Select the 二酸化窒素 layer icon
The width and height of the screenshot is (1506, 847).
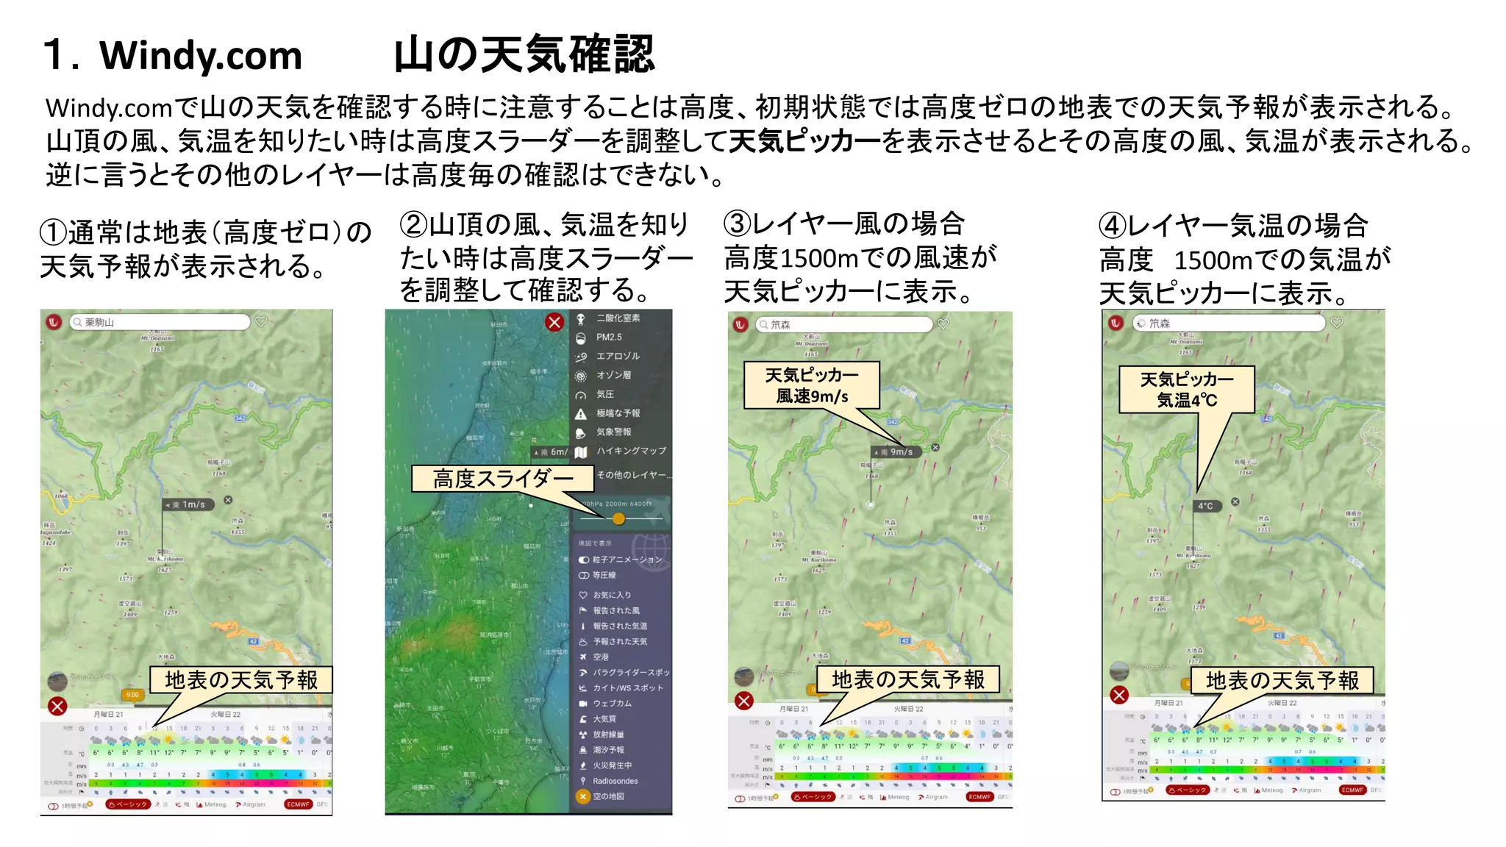581,319
